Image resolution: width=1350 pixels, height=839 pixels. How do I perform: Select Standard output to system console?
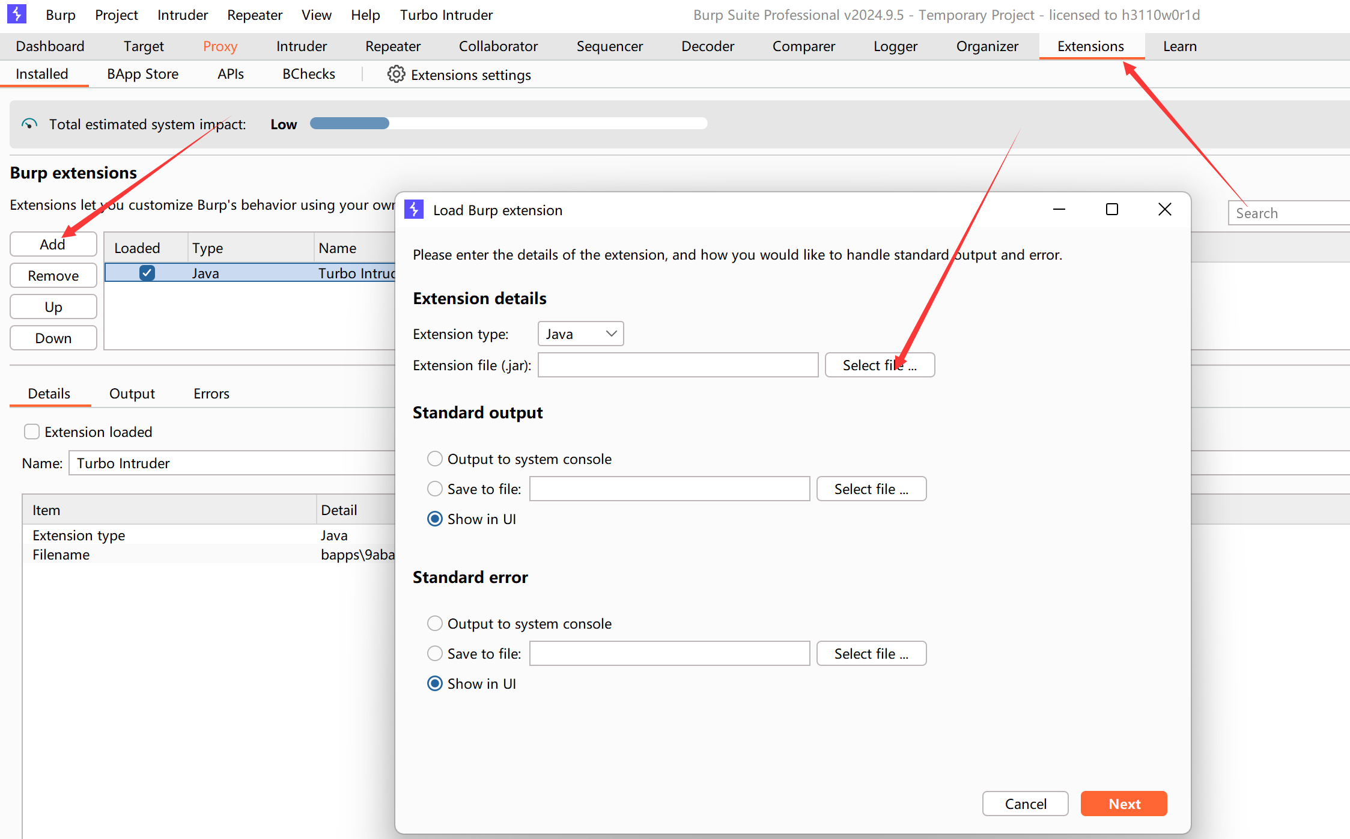434,459
